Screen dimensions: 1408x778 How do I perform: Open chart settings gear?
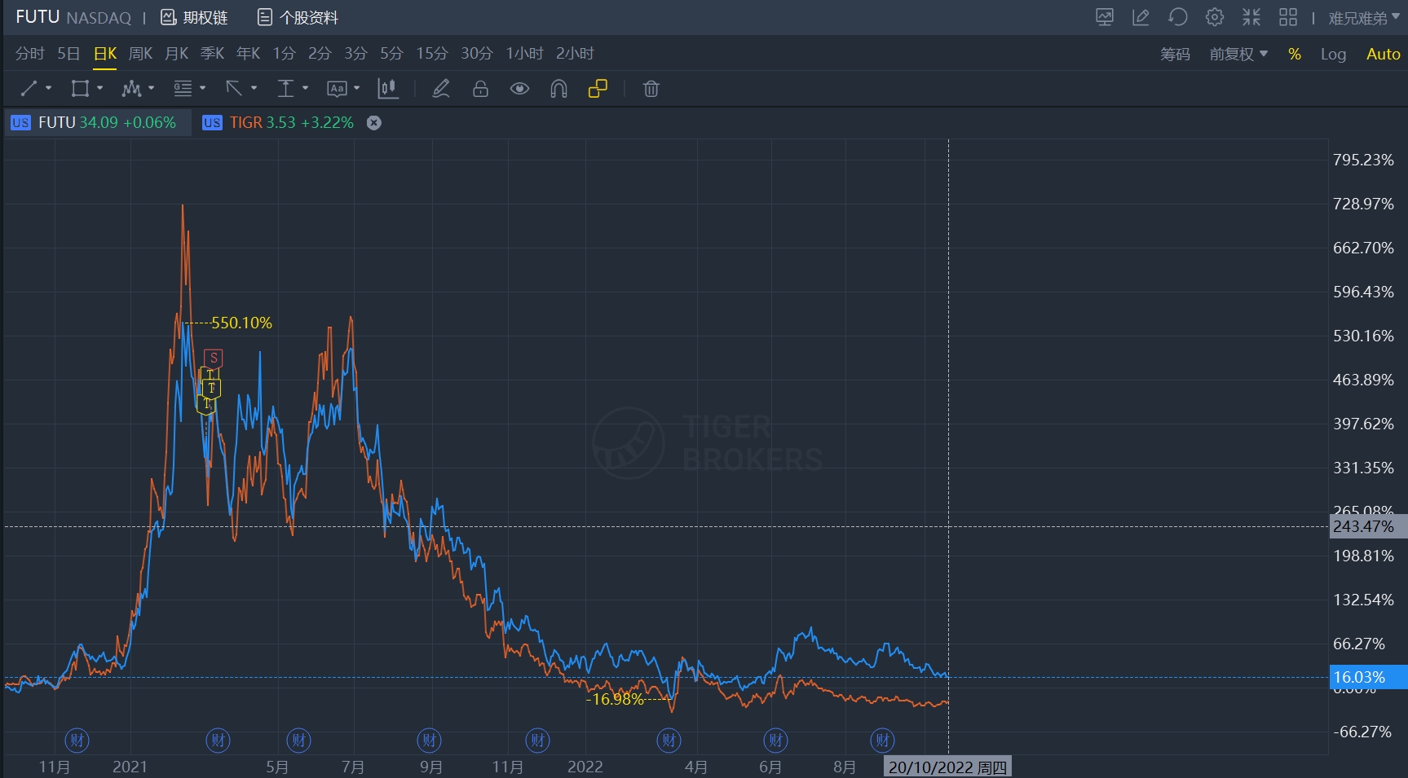click(1215, 17)
